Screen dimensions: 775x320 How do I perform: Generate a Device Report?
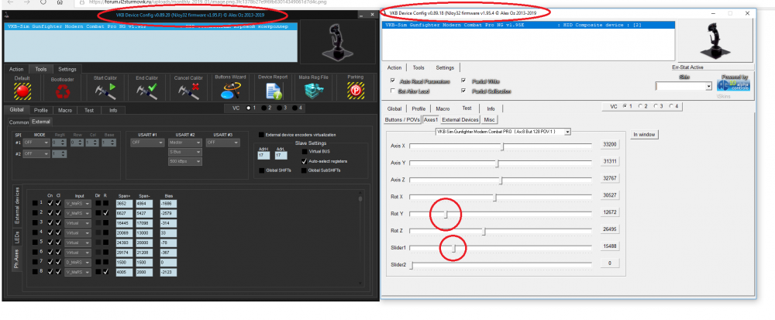(x=273, y=91)
